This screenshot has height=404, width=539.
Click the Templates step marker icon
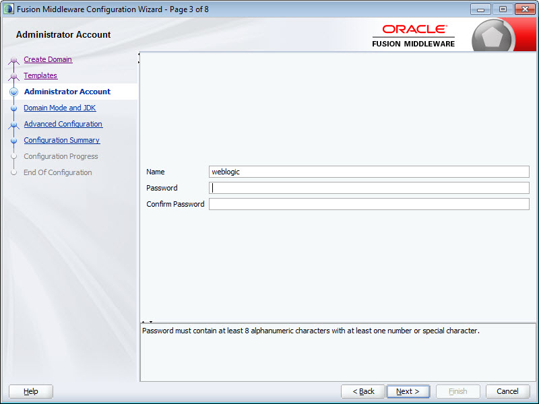13,76
